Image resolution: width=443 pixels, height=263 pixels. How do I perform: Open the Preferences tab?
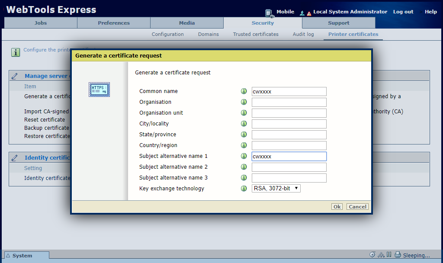114,23
